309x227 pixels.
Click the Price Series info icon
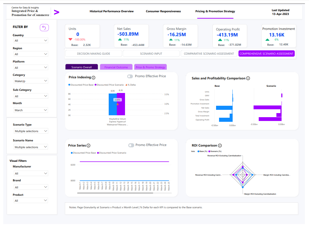pyautogui.click(x=89, y=145)
